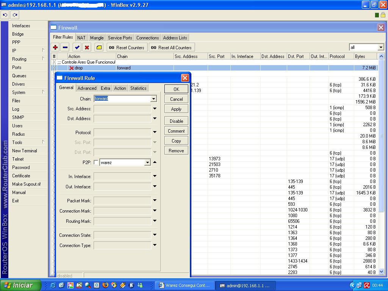
Task: Click the Copy button in rule dialog
Action: (x=176, y=141)
